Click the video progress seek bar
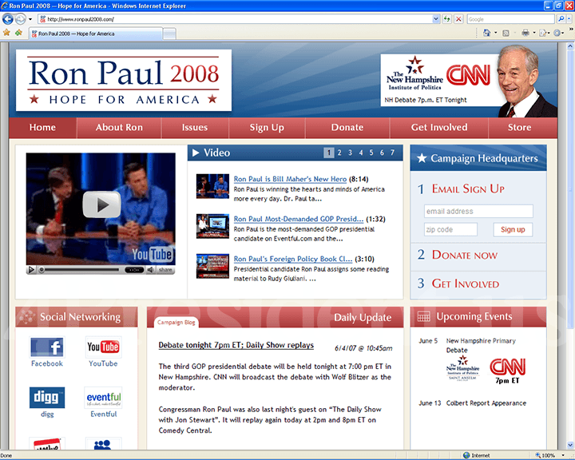The width and height of the screenshot is (575, 460). pyautogui.click(x=81, y=270)
